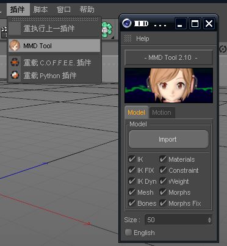Open the 脚本 menu

(x=41, y=9)
